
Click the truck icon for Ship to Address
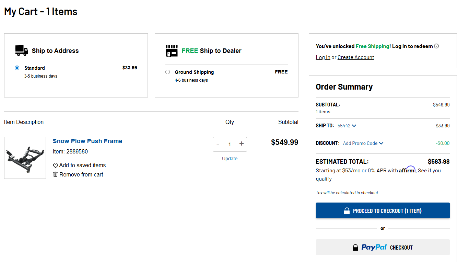(x=21, y=50)
